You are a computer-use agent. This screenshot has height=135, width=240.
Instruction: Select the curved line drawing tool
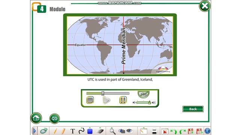tap(81, 131)
